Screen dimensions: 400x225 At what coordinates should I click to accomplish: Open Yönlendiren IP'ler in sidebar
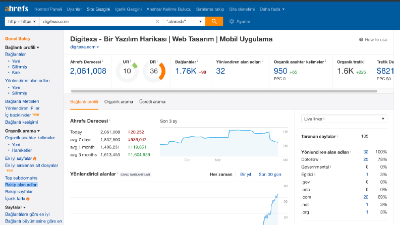[x=22, y=108]
